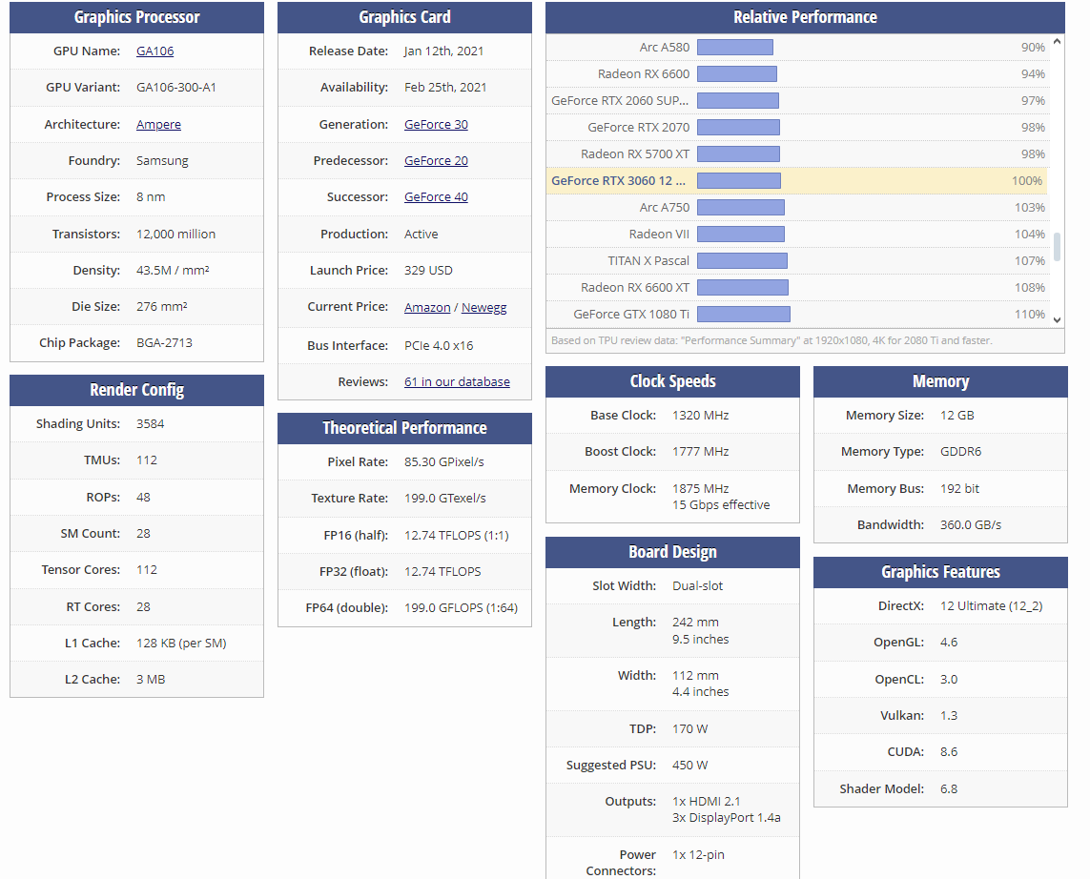This screenshot has width=1090, height=879.
Task: Click the 85.30 GPixel/s pixel rate
Action: click(x=444, y=462)
